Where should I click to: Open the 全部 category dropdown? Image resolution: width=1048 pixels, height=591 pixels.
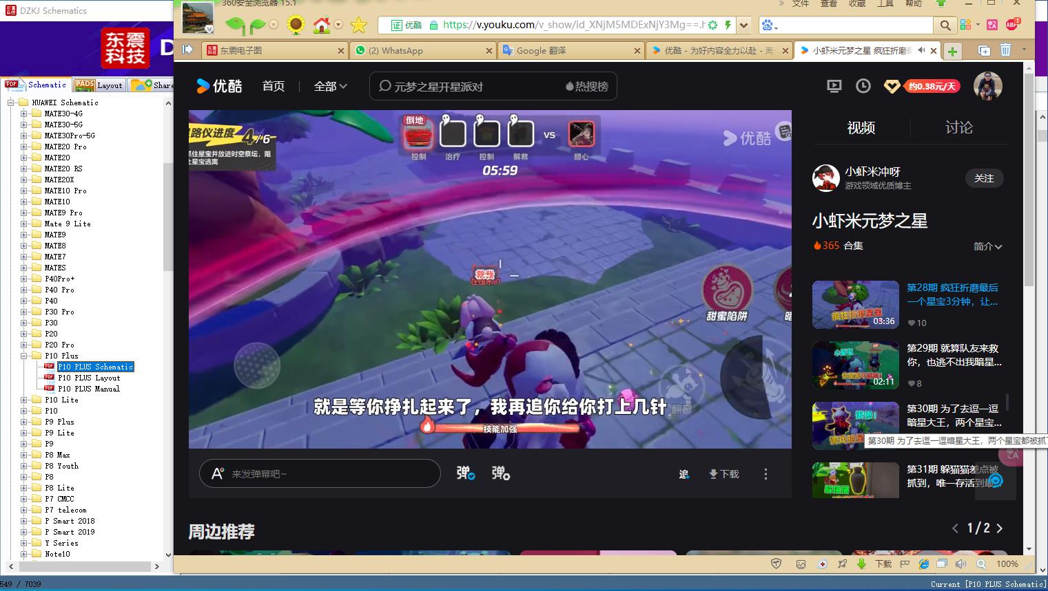(x=331, y=86)
